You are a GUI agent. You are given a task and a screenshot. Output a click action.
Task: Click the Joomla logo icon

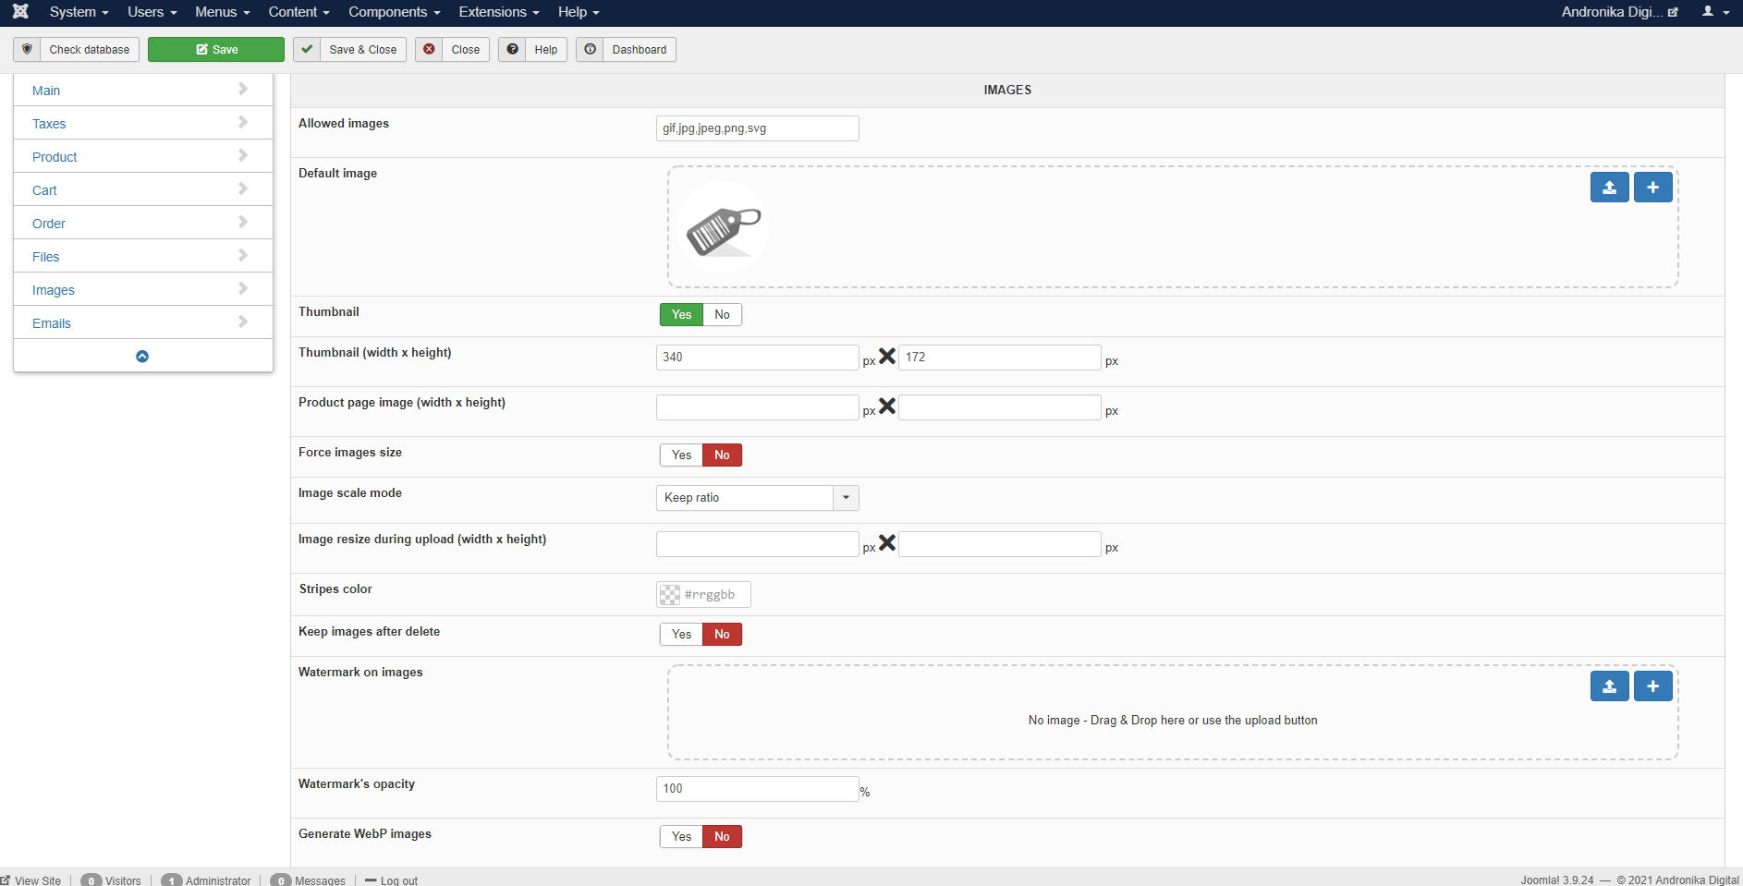pos(20,12)
